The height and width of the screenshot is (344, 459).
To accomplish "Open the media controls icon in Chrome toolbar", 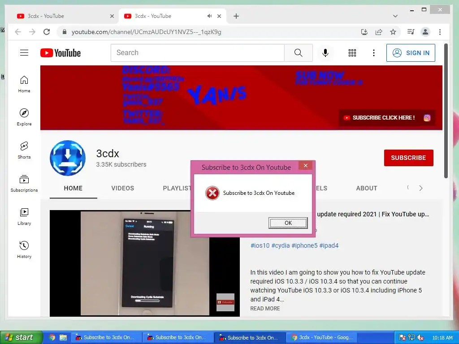I will pos(411,32).
